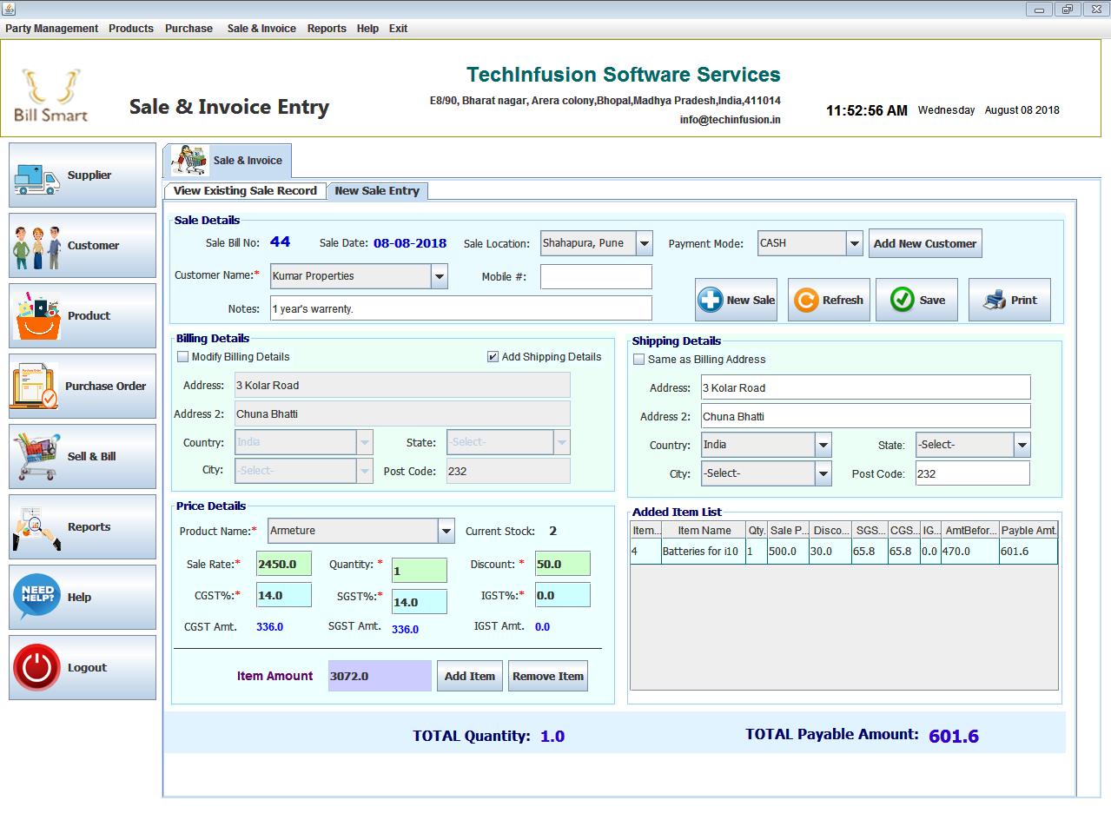Viewport: 1111px width, 820px height.
Task: Click the shipping Post Code field
Action: coord(972,473)
